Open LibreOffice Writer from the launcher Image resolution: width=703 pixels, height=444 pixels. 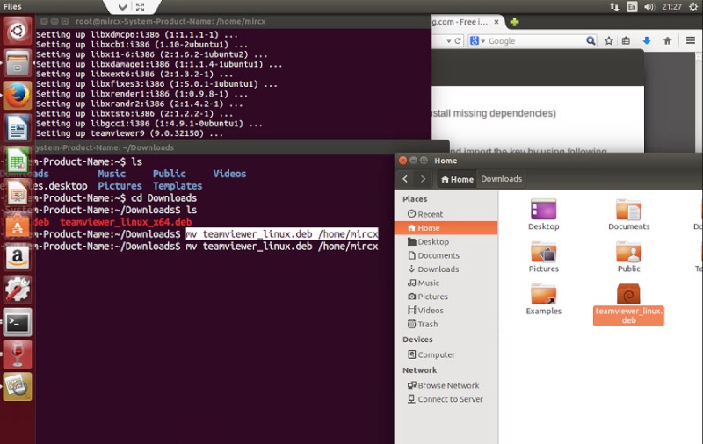[18, 127]
